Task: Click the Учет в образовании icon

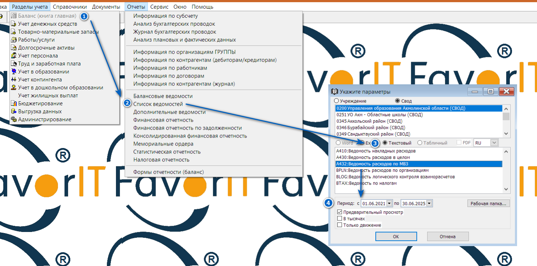Action: 14,72
